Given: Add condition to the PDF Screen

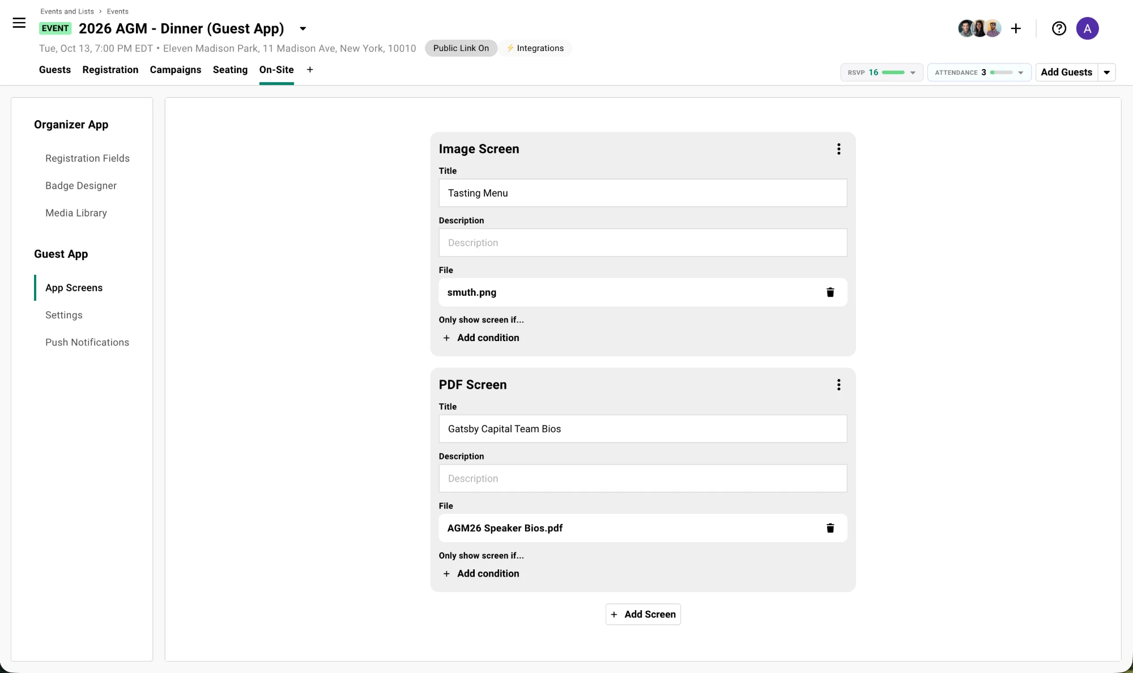Looking at the screenshot, I should coord(481,573).
